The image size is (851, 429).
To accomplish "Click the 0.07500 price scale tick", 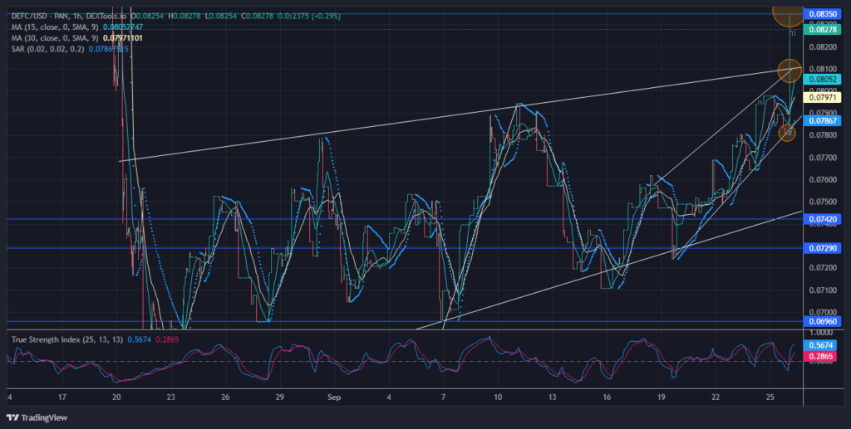I will coord(821,202).
